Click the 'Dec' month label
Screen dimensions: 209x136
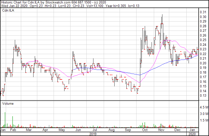178,130
